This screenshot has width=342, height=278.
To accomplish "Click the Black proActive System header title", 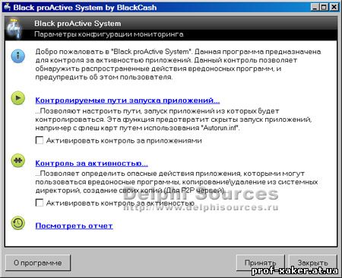I will pyautogui.click(x=78, y=24).
